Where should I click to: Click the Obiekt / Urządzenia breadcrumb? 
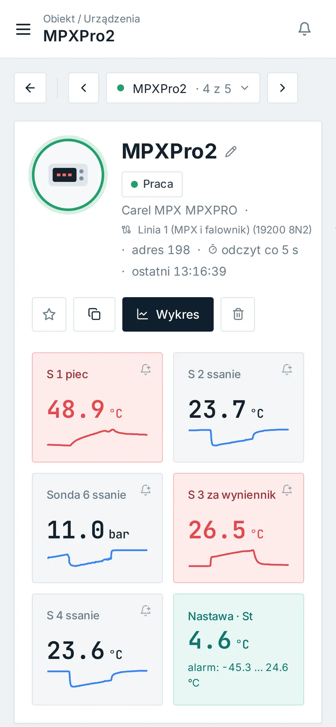tap(91, 19)
